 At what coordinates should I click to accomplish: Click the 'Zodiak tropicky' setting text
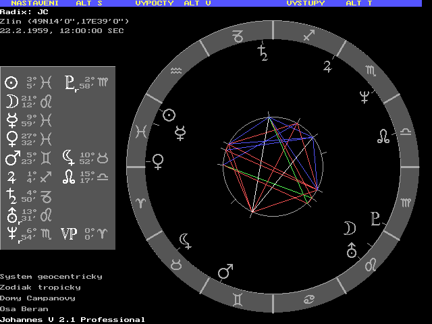click(40, 287)
